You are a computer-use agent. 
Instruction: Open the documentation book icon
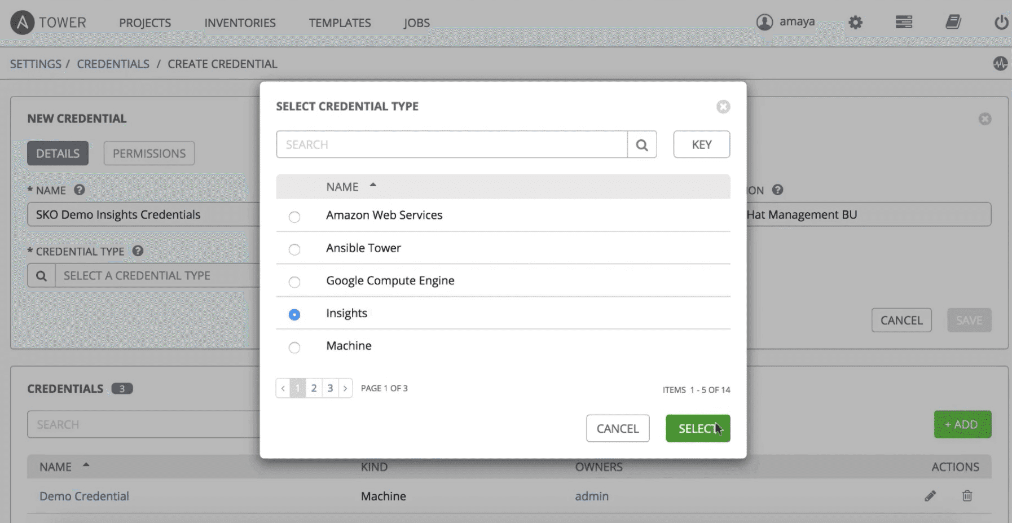coord(953,22)
